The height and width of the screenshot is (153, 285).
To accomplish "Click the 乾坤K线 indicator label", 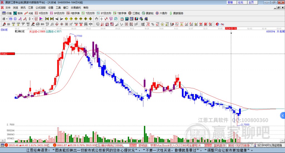I will [x=20, y=32].
